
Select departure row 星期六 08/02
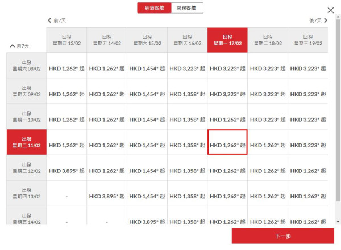(x=27, y=66)
